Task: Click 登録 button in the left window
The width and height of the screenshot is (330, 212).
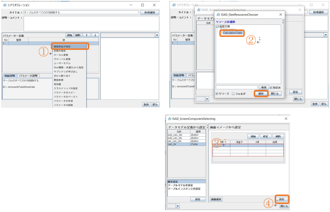Action: point(146,104)
